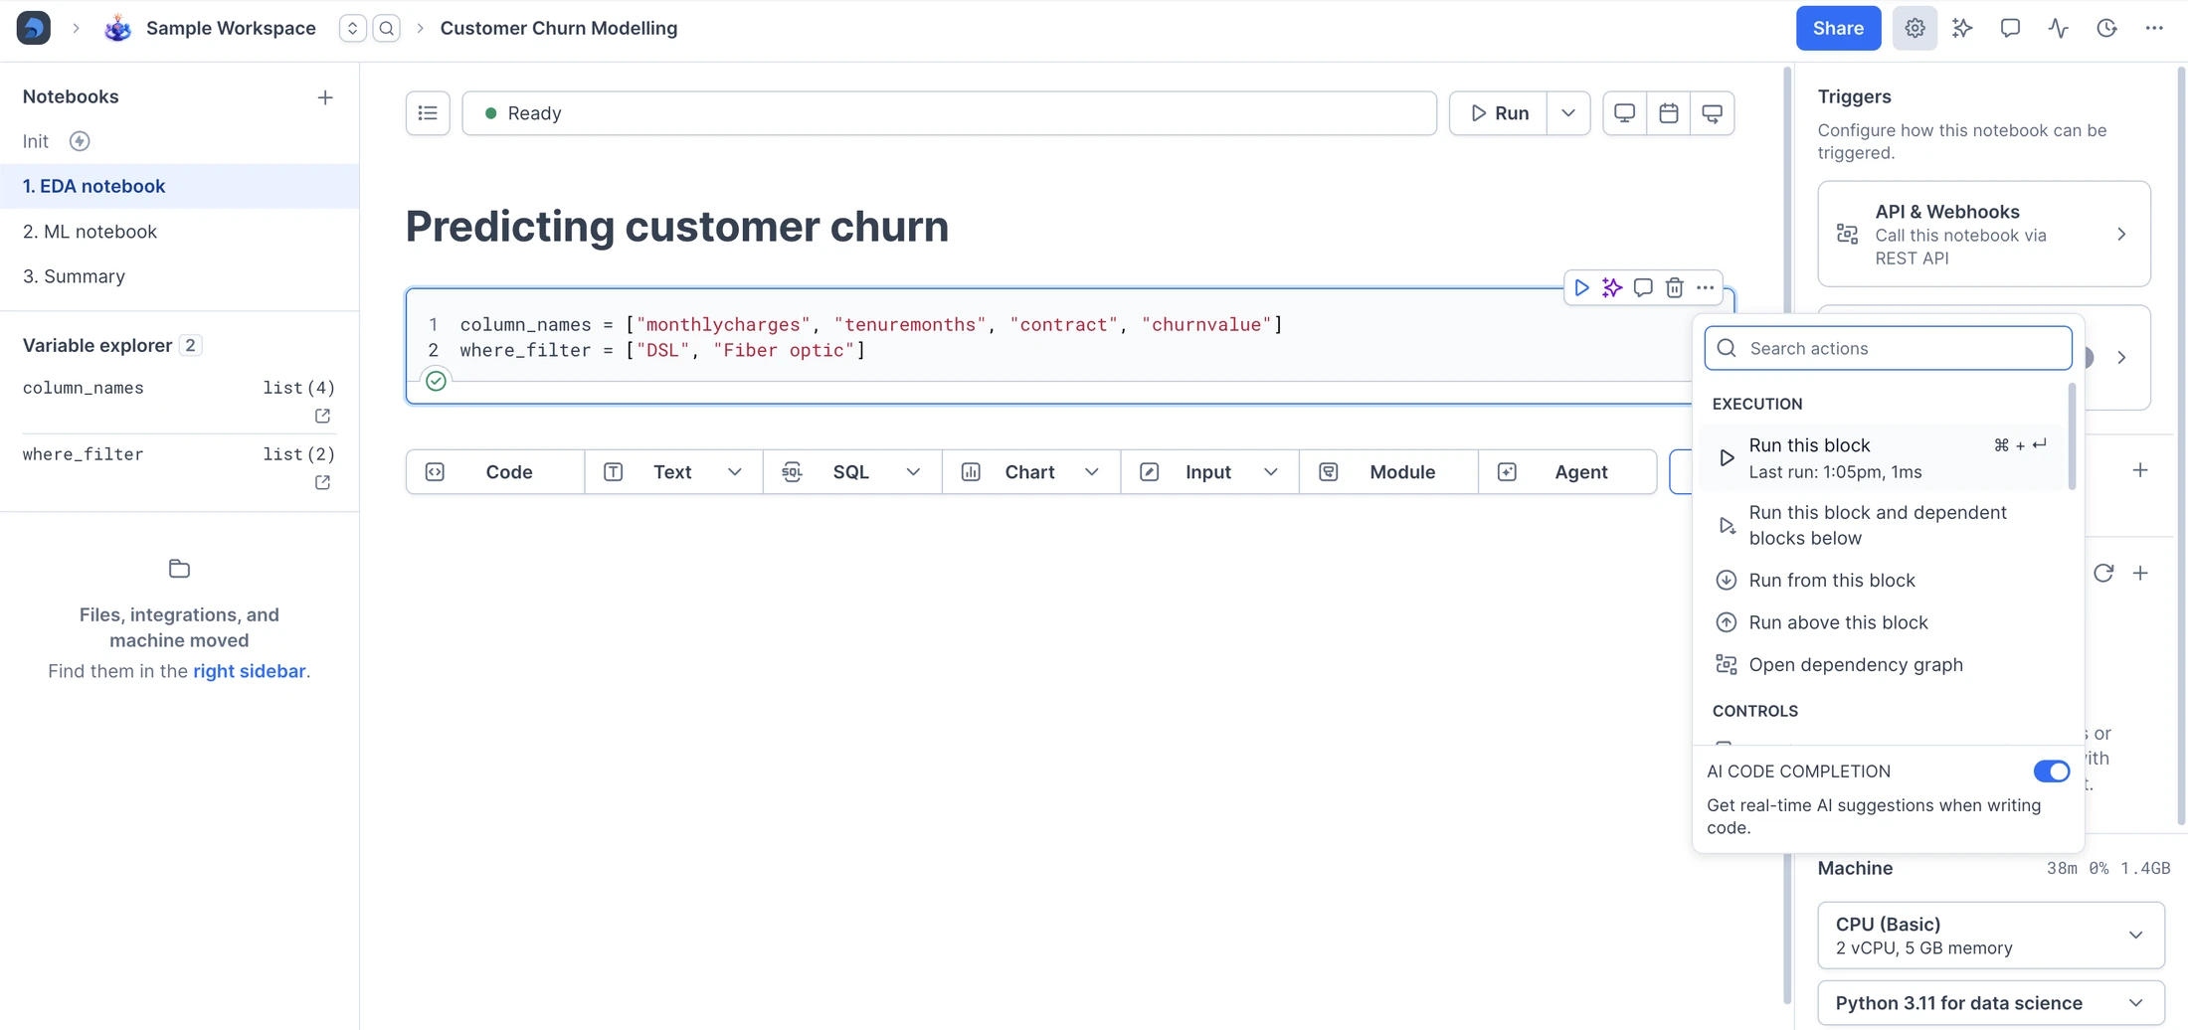The height and width of the screenshot is (1030, 2188).
Task: Choose Open dependency graph
Action: click(1882, 665)
